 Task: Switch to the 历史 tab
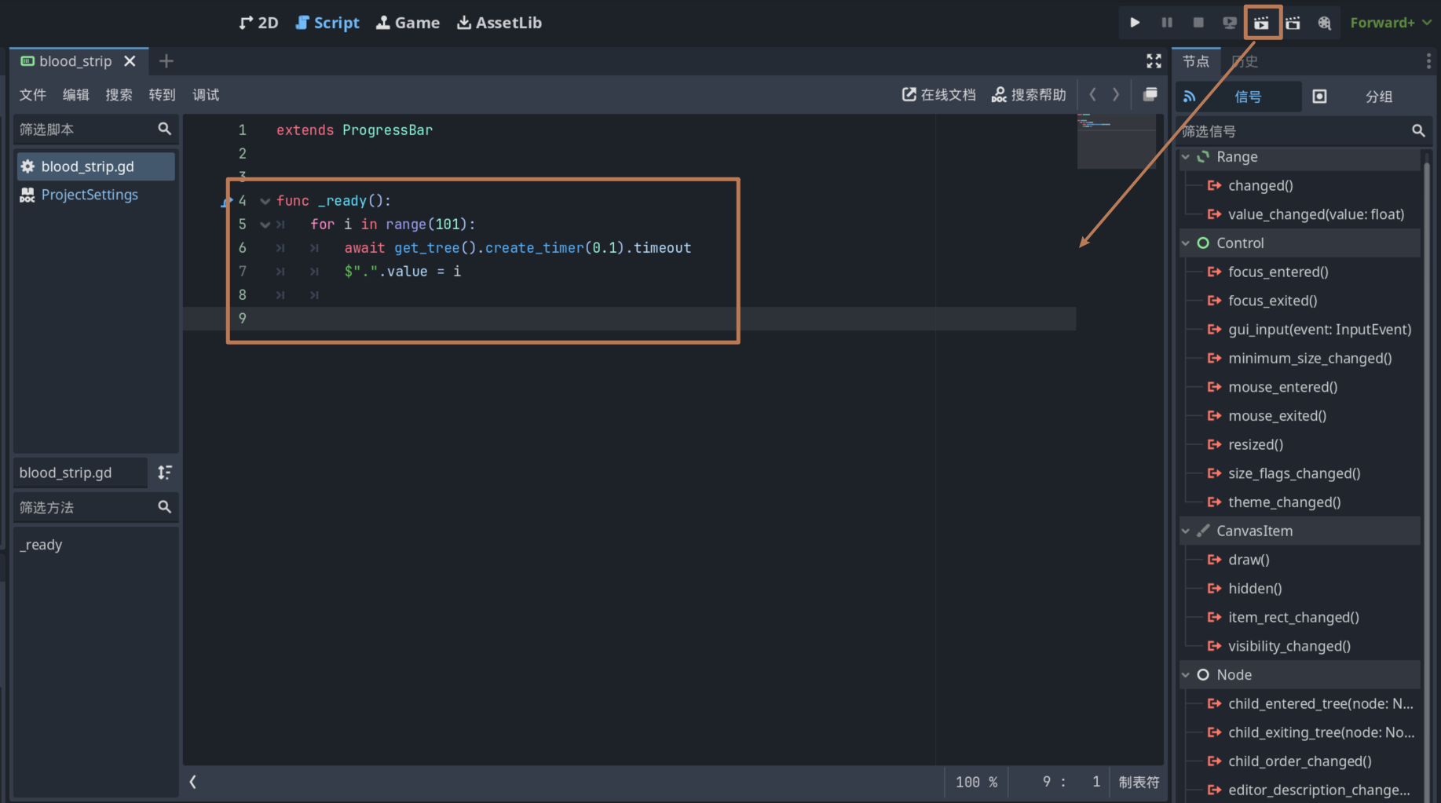(x=1245, y=61)
